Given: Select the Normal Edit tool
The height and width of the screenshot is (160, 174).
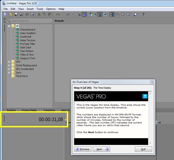Looking at the screenshot, I should click(x=112, y=14).
